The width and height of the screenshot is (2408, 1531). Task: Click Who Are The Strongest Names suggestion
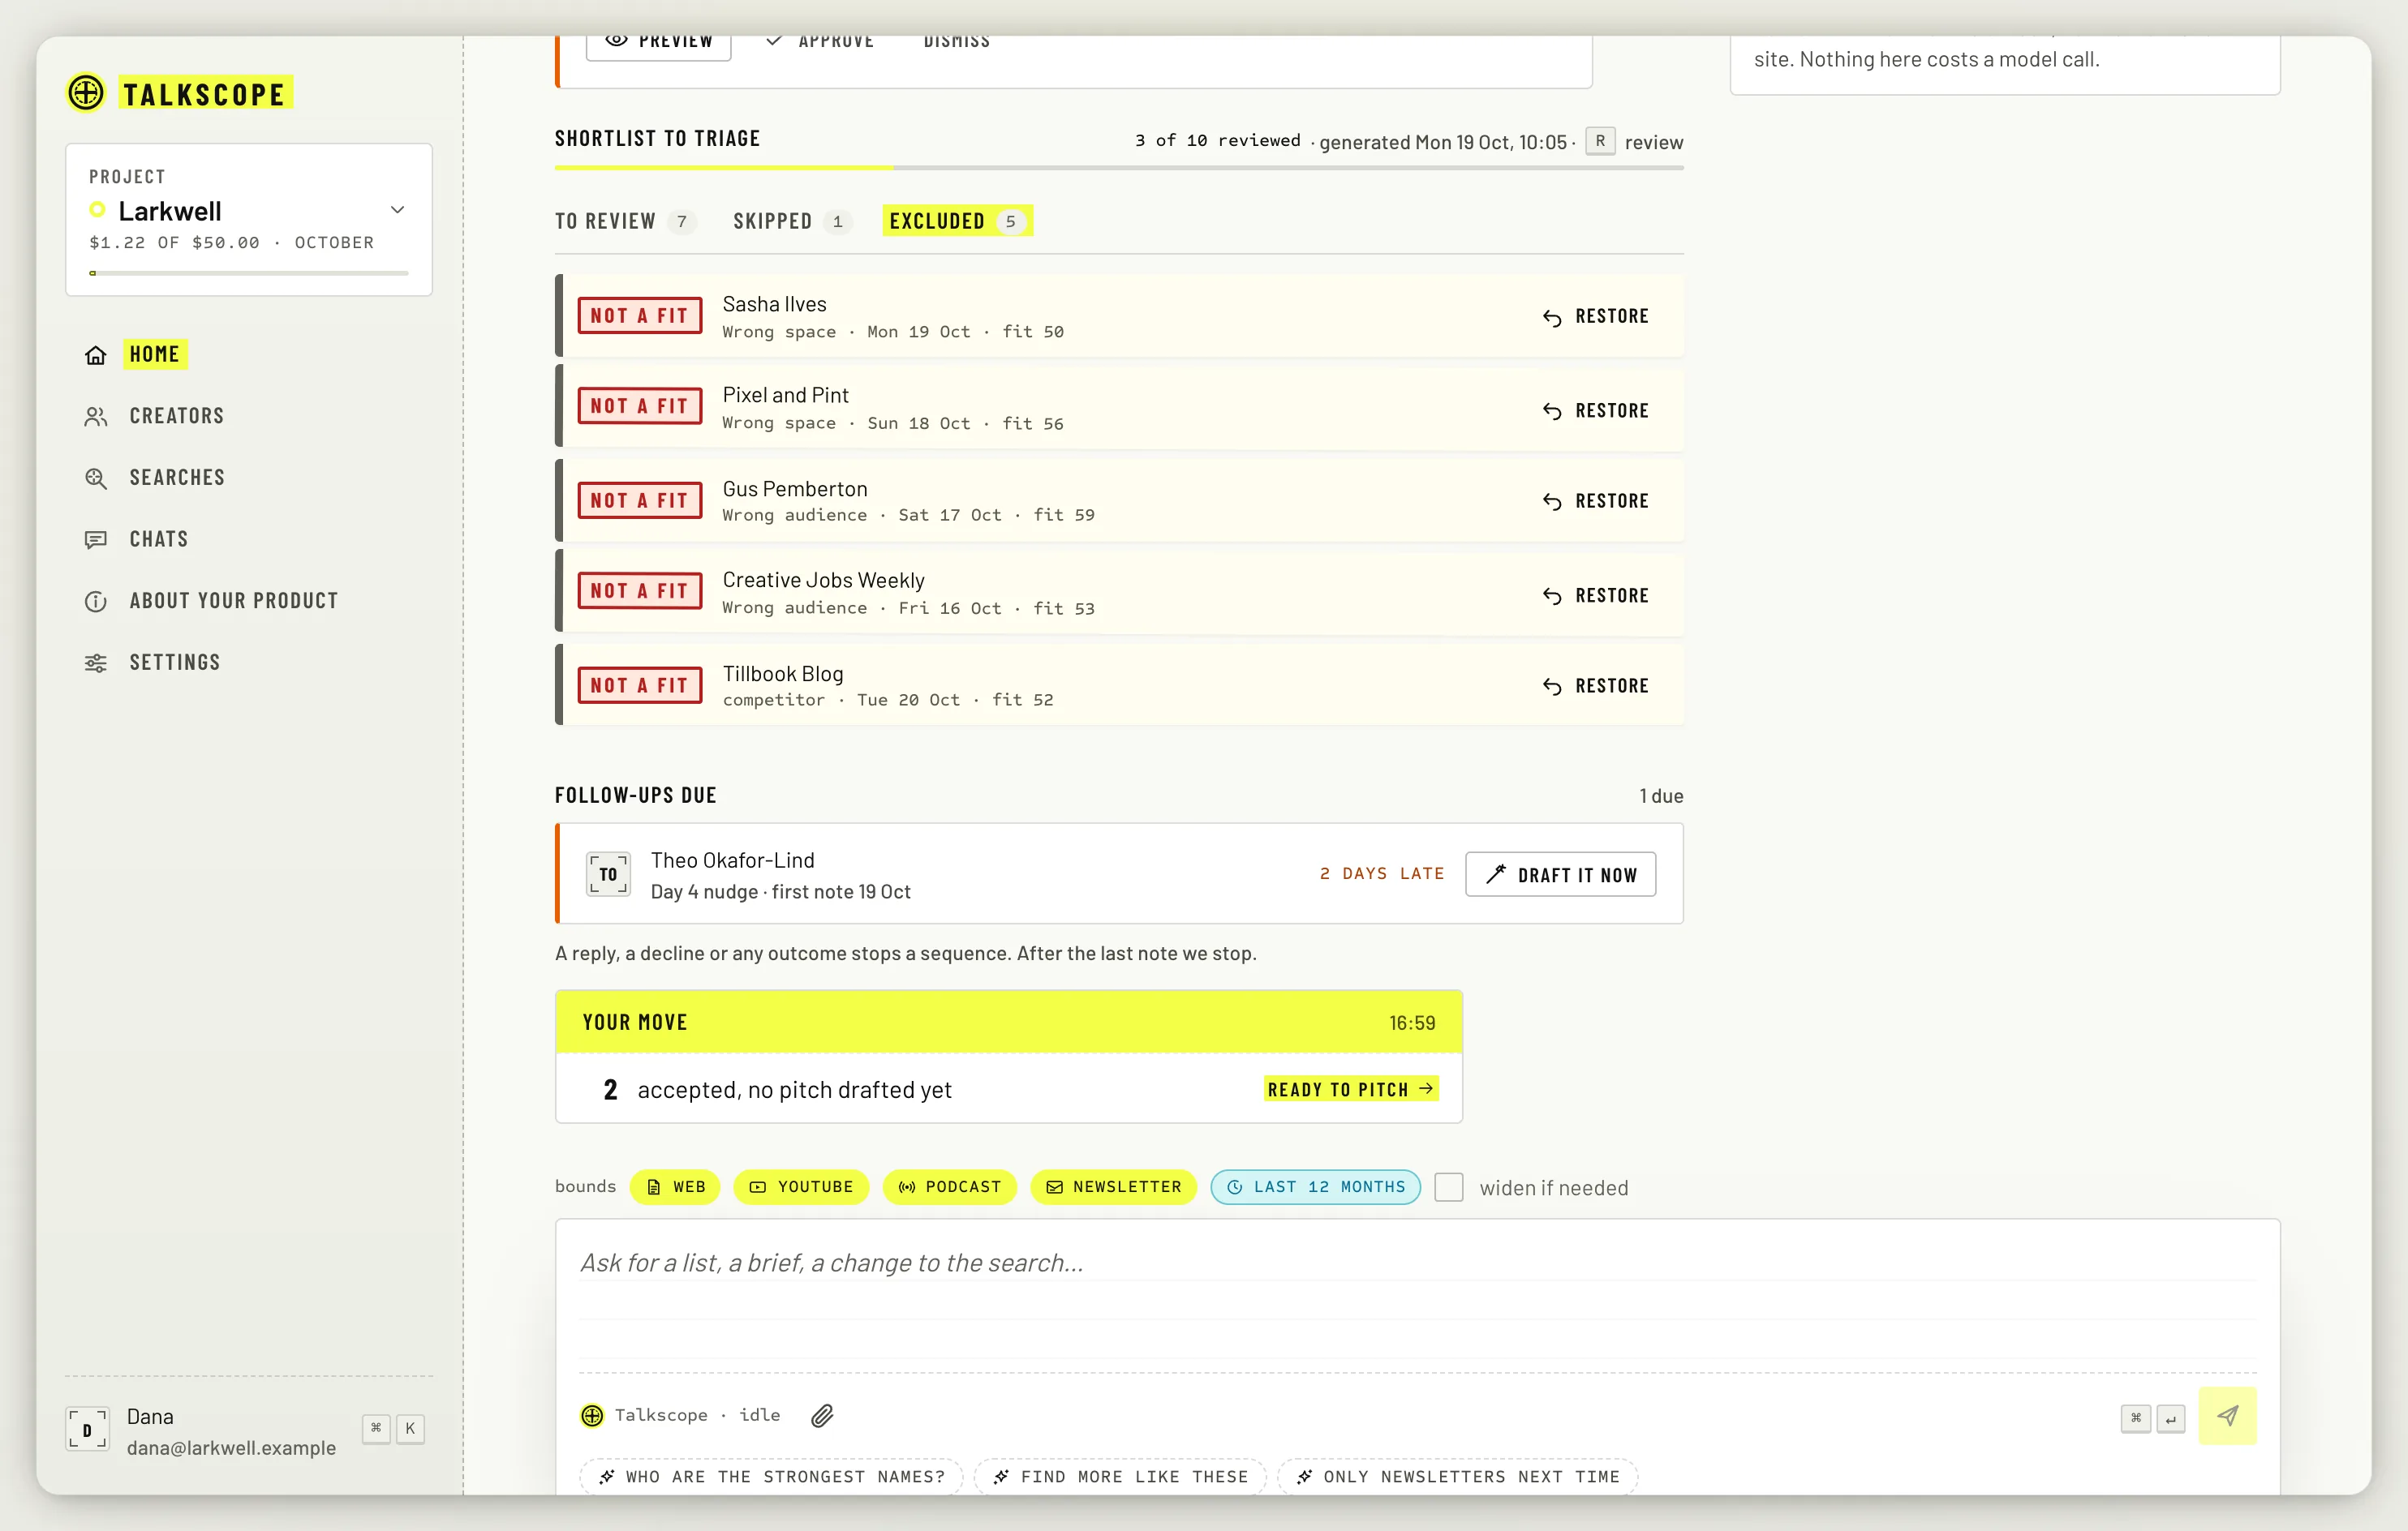click(771, 1477)
